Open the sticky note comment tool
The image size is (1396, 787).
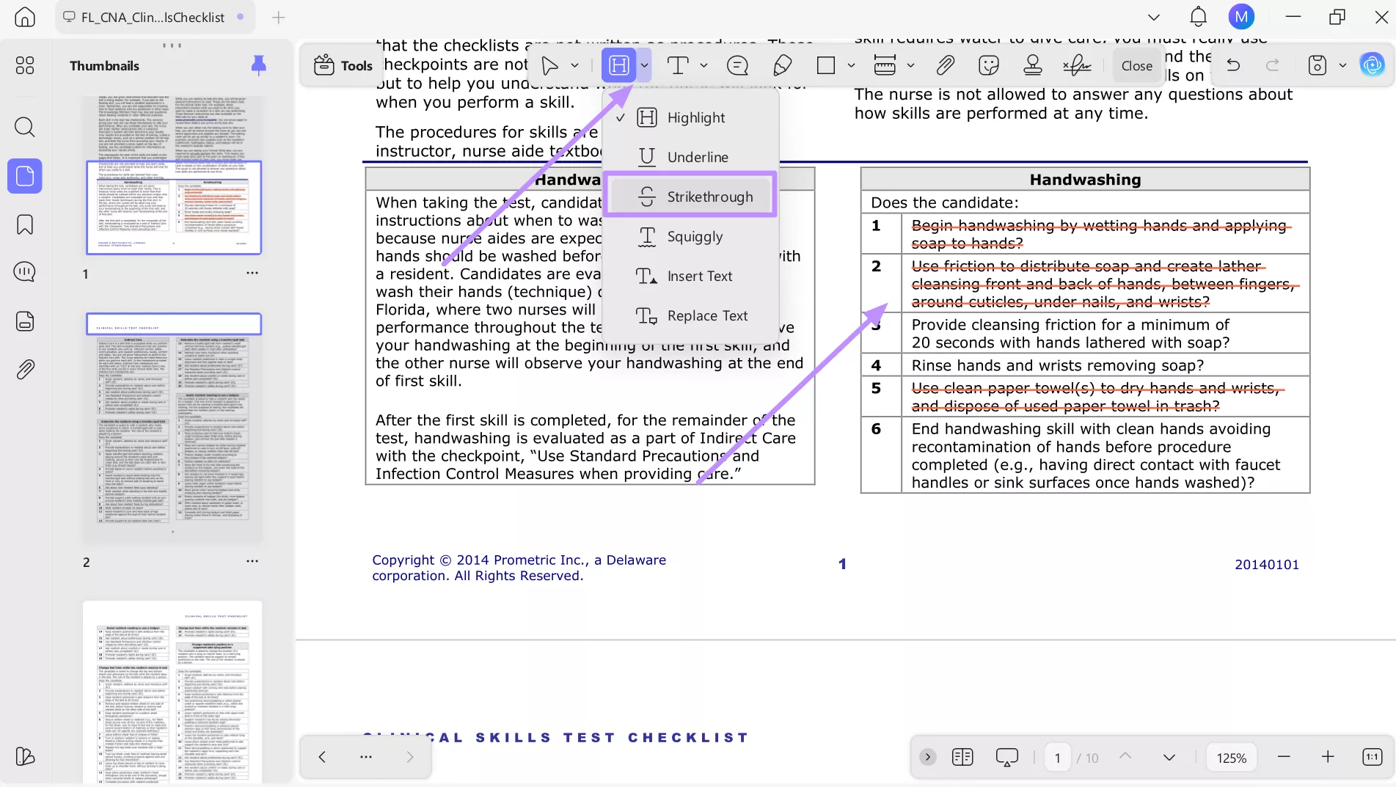[737, 65]
